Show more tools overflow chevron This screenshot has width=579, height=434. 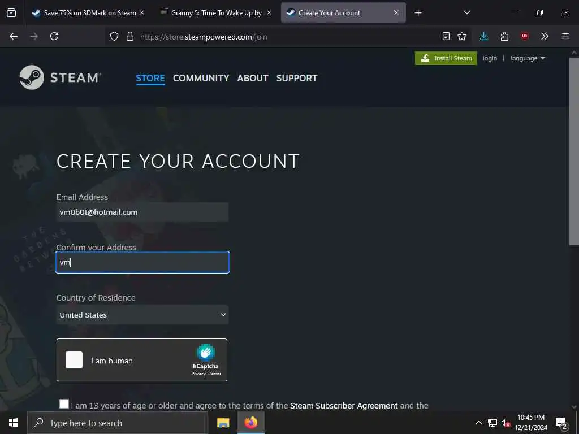click(x=545, y=36)
